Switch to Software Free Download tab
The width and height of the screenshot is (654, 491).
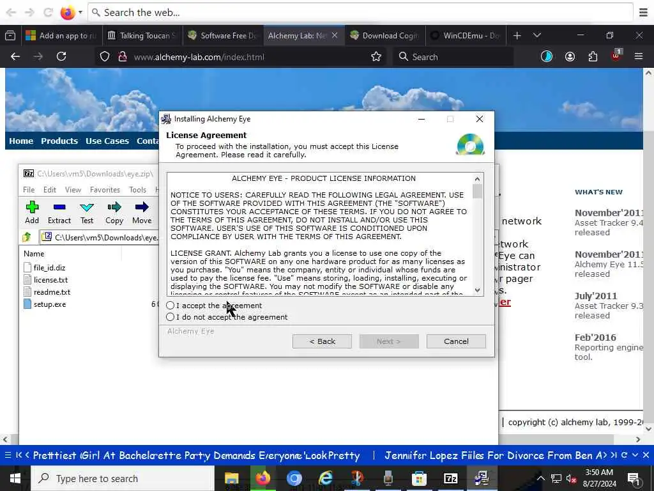(x=222, y=36)
